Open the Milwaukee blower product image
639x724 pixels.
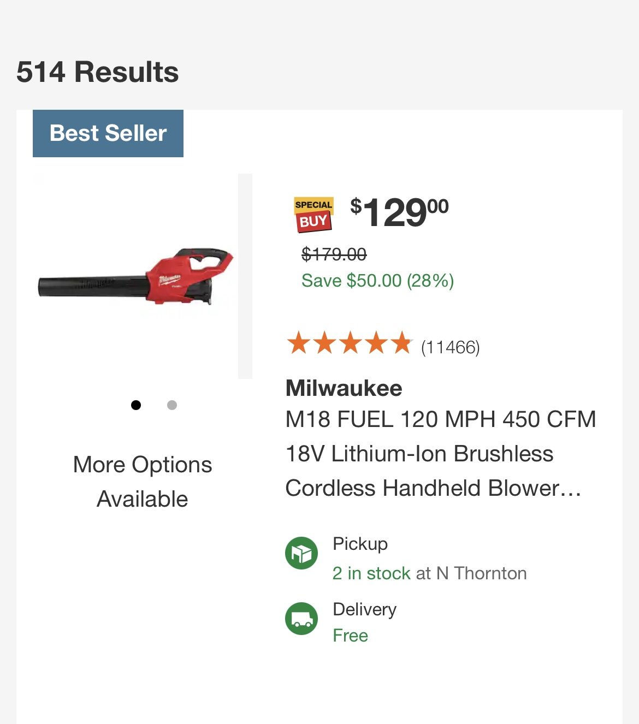[135, 276]
